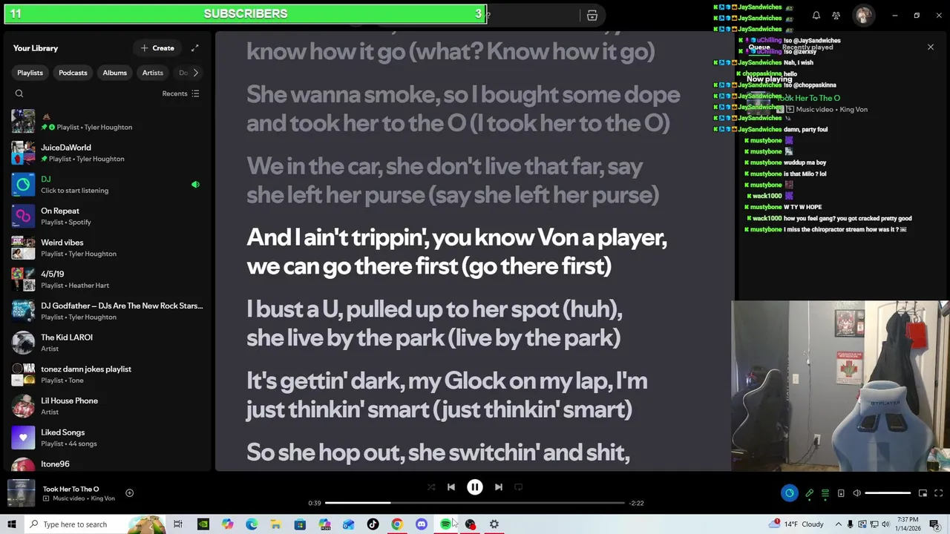Mute the volume speaker icon
This screenshot has height=534, width=950.
tap(856, 493)
